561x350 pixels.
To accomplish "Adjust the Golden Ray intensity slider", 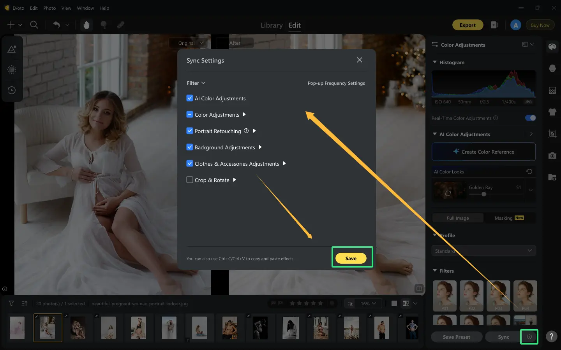I will pos(483,194).
